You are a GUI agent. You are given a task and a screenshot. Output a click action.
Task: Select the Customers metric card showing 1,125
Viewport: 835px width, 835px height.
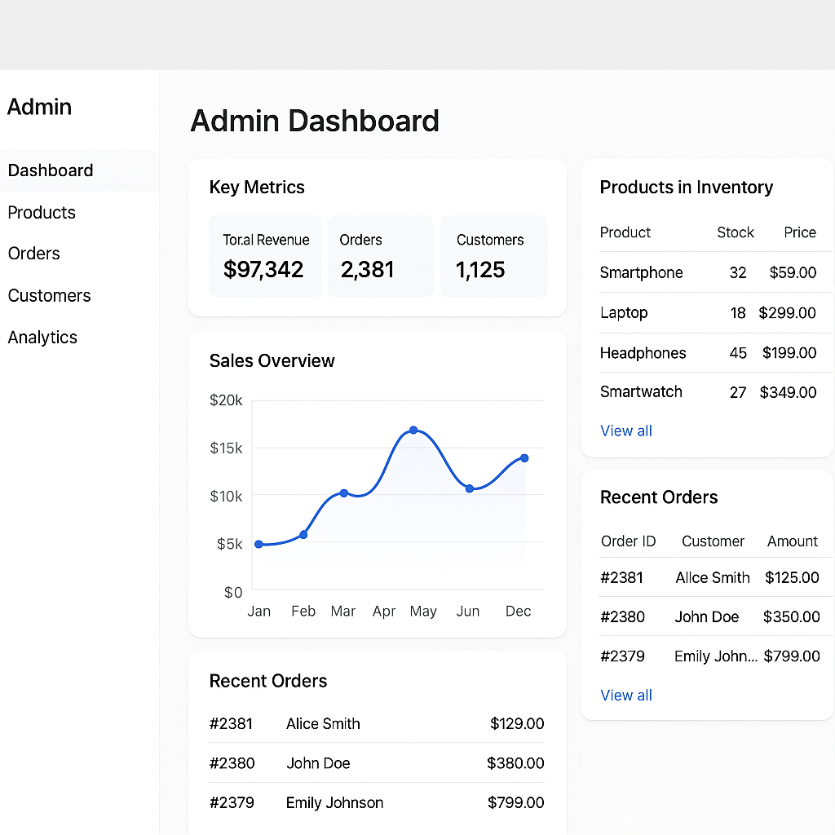tap(493, 256)
